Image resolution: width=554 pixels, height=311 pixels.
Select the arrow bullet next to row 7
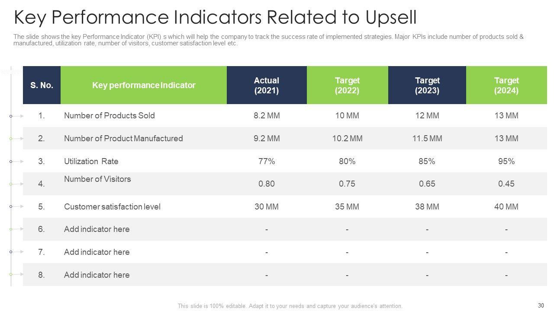16,252
